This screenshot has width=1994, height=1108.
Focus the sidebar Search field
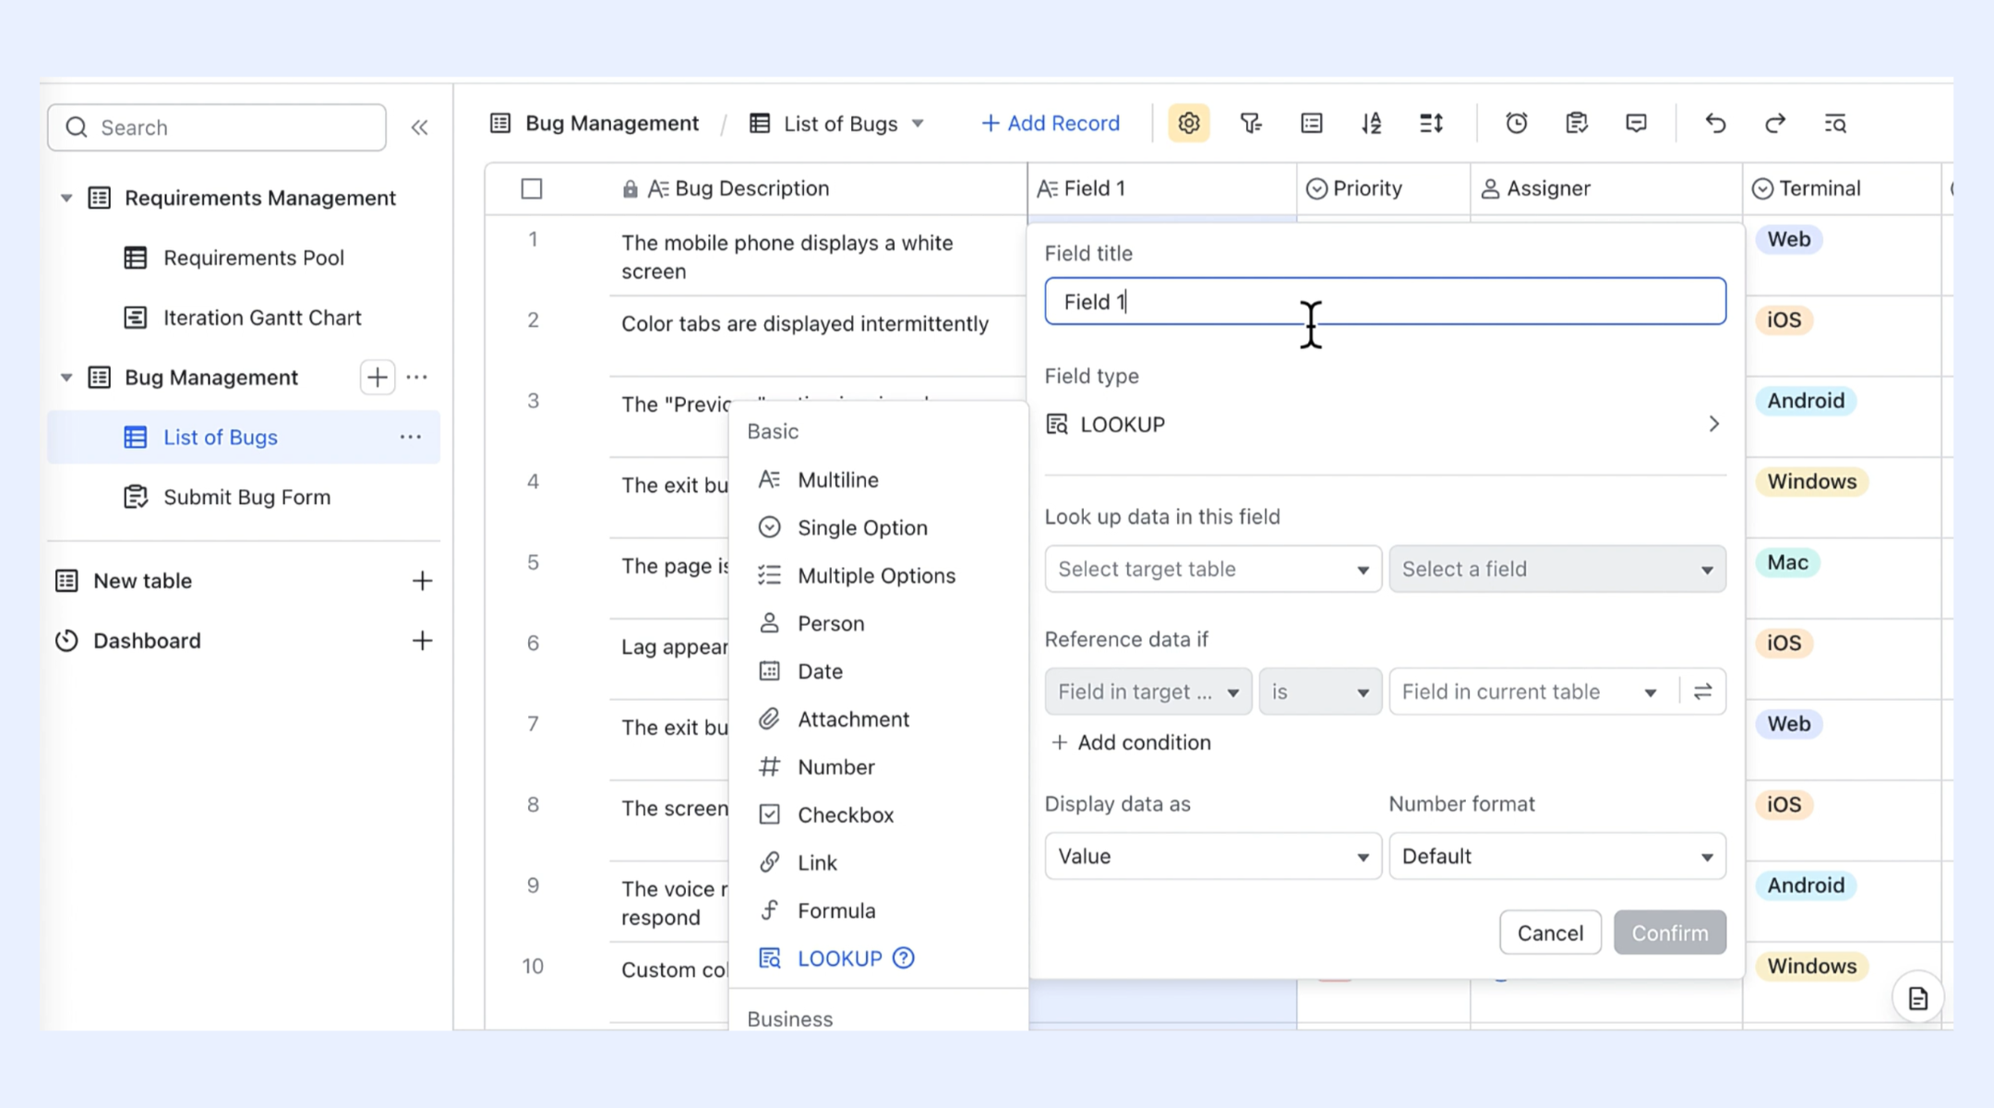pyautogui.click(x=217, y=127)
